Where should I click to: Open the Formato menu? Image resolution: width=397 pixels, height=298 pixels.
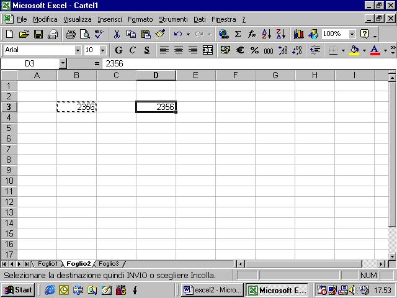click(140, 19)
